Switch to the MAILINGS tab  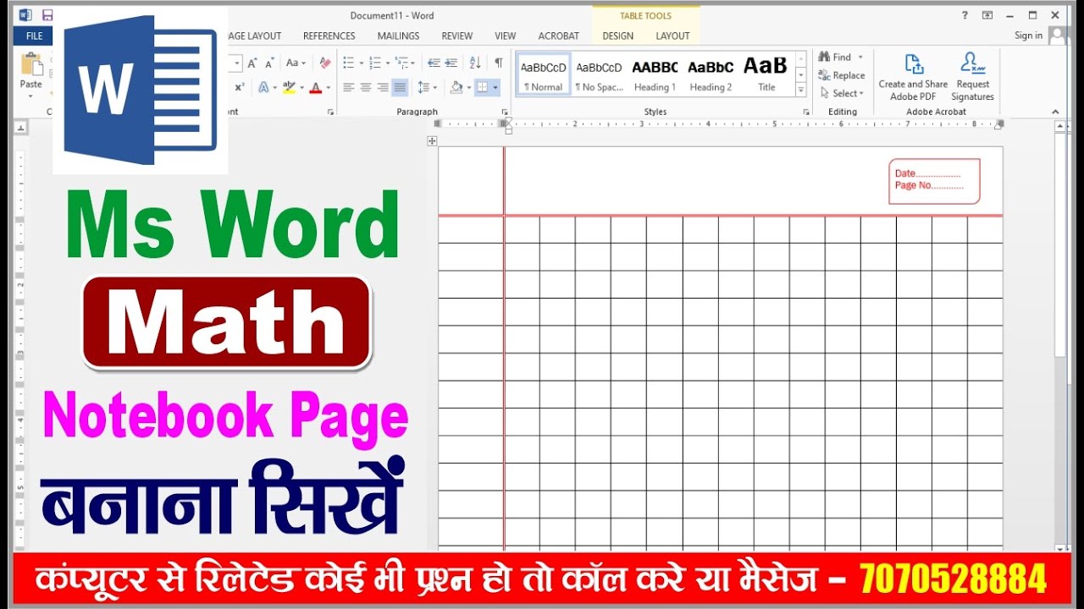point(399,36)
